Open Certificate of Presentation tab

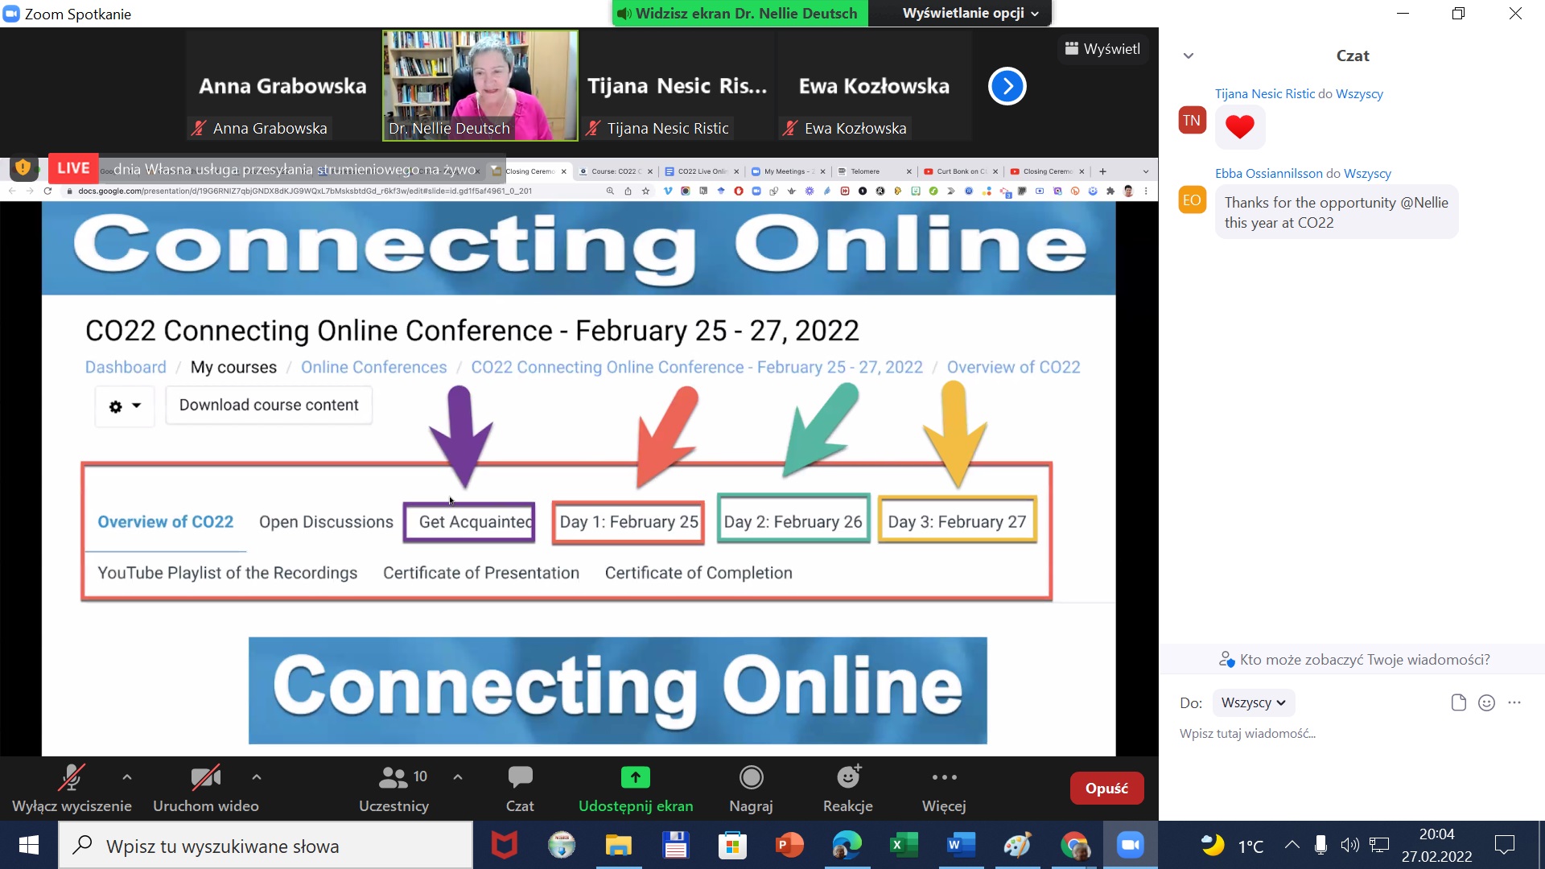pyautogui.click(x=481, y=573)
